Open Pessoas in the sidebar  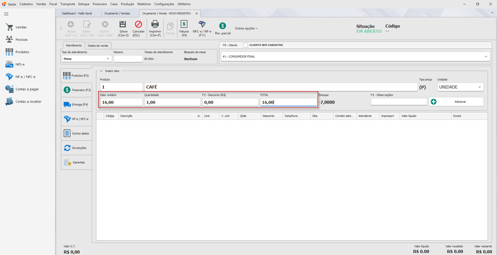pos(17,40)
